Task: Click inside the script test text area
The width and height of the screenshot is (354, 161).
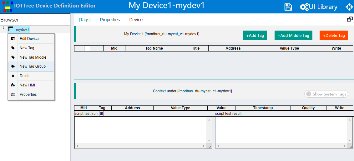Action: [x=141, y=130]
